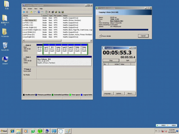Select the FXCalendar folder on desktop
This screenshot has width=179, height=134.
[x=5, y=33]
